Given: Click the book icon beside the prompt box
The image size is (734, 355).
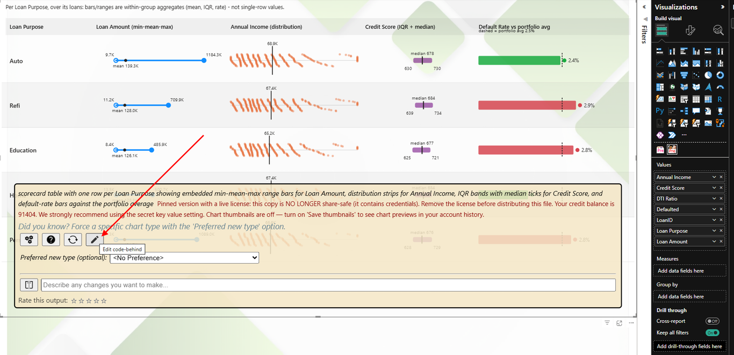Looking at the screenshot, I should point(29,285).
